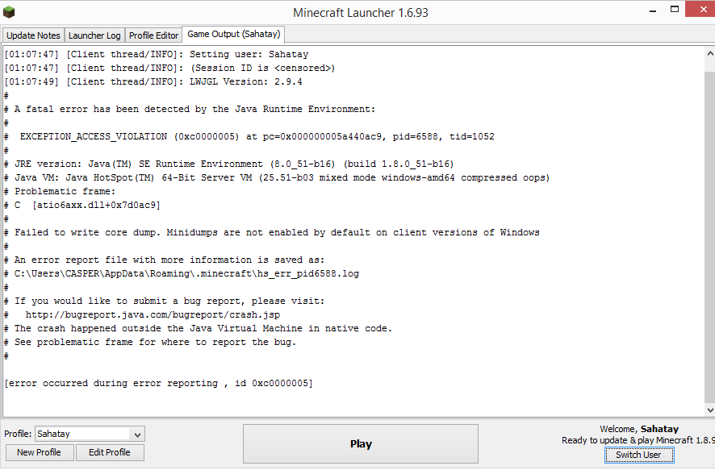
Task: Click the 'Welcome, Sahatay' text
Action: click(639, 429)
